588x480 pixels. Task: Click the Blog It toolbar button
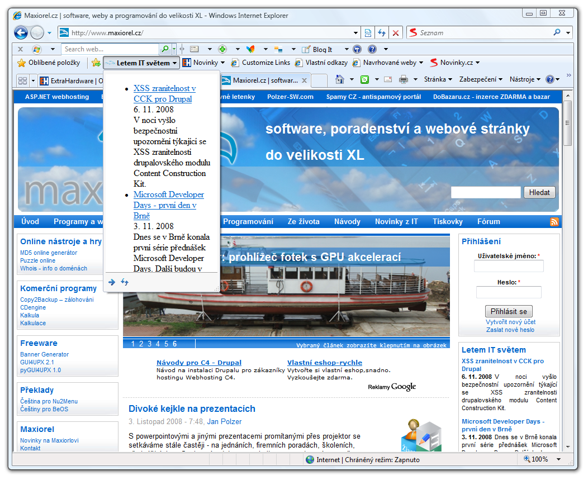point(317,49)
